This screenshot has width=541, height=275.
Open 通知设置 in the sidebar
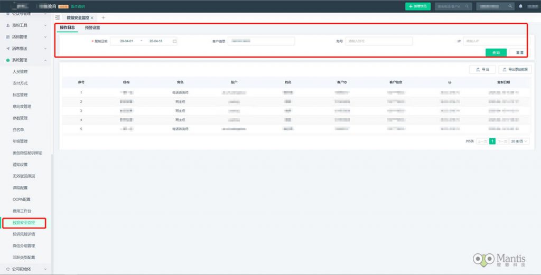tap(20, 165)
